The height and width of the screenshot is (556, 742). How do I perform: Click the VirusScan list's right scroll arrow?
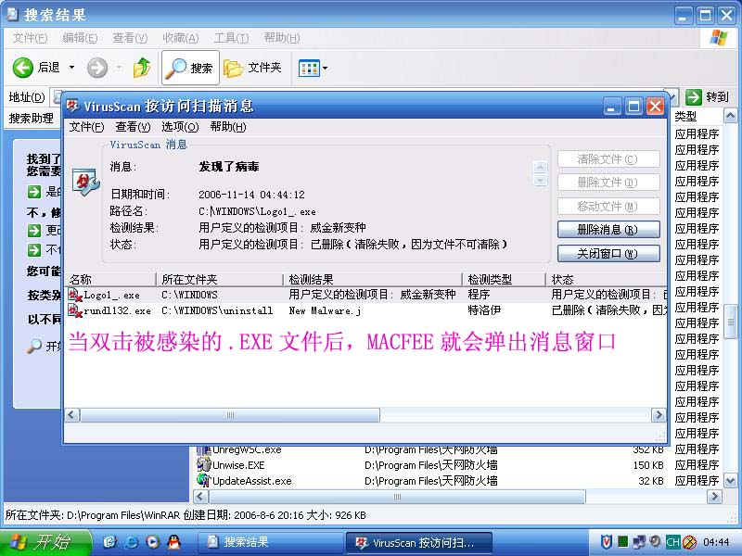tap(659, 415)
